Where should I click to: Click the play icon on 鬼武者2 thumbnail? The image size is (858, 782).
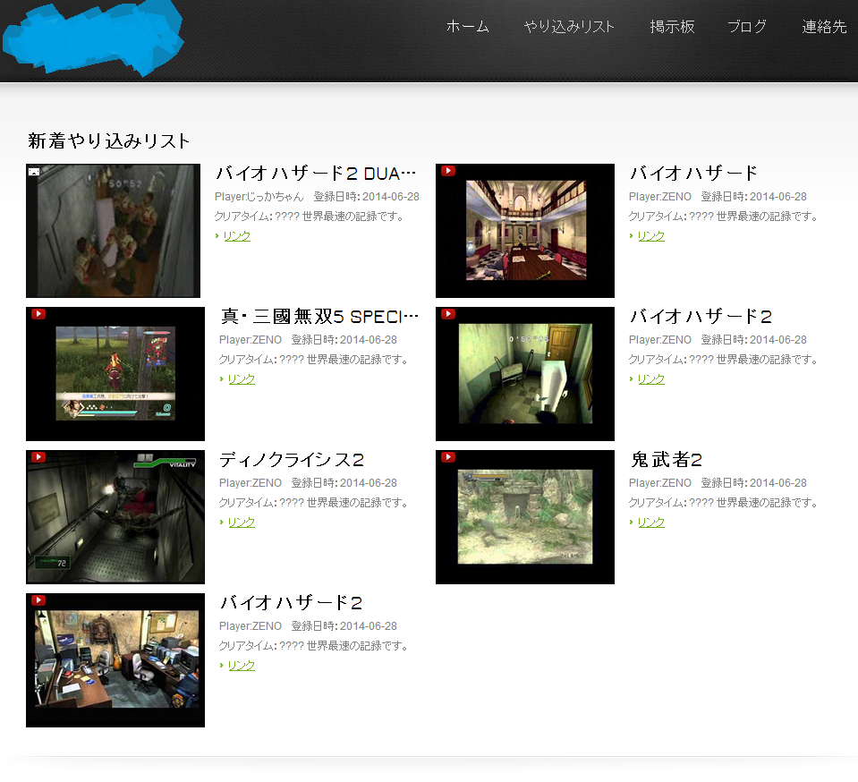[x=448, y=457]
